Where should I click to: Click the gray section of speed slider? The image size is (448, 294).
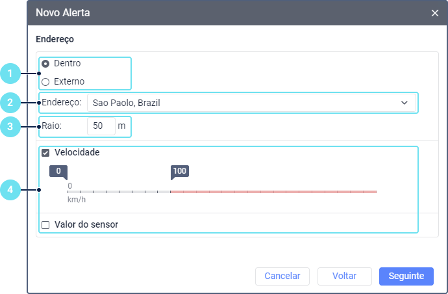[119, 192]
